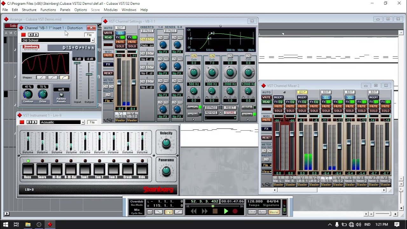Click the File Explorer taskbar icon
Viewport: 407px width, 229px height.
(28, 225)
